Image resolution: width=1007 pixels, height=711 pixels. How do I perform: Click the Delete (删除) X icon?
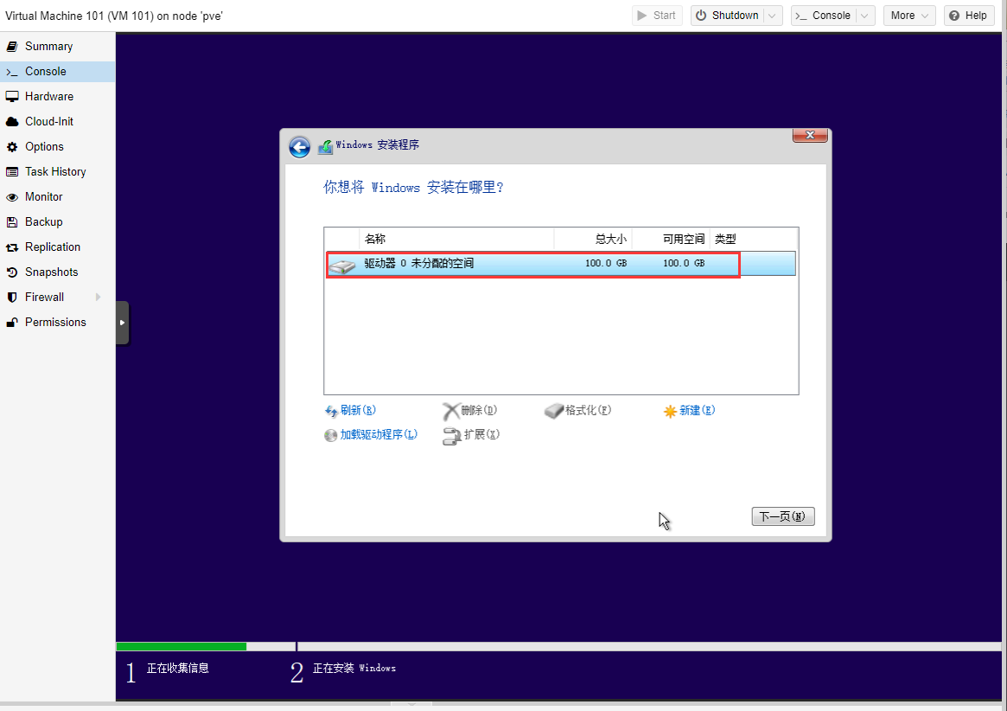pos(450,411)
